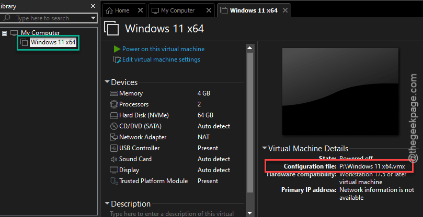Screen dimensions: 423x217
Task: Select the CD/DVD (SATA) disc icon
Action: (x=114, y=126)
